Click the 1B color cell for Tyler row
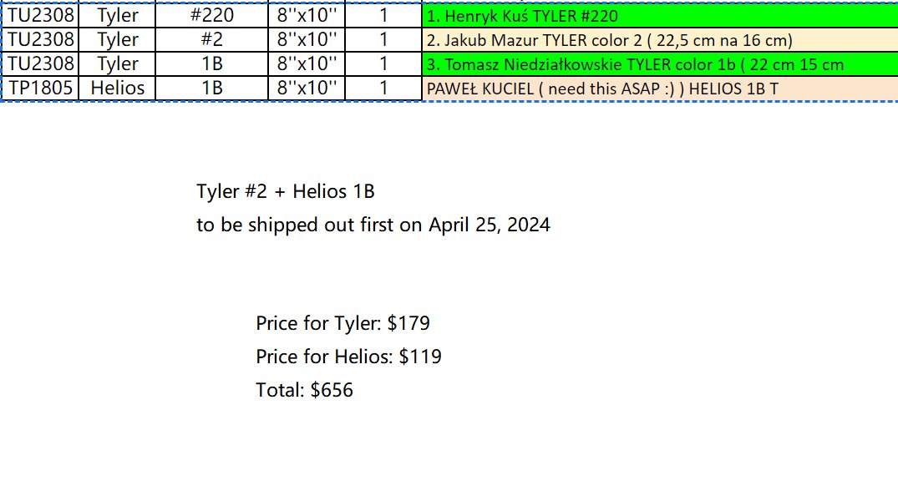Screen dimensions: 898x491 [x=211, y=63]
